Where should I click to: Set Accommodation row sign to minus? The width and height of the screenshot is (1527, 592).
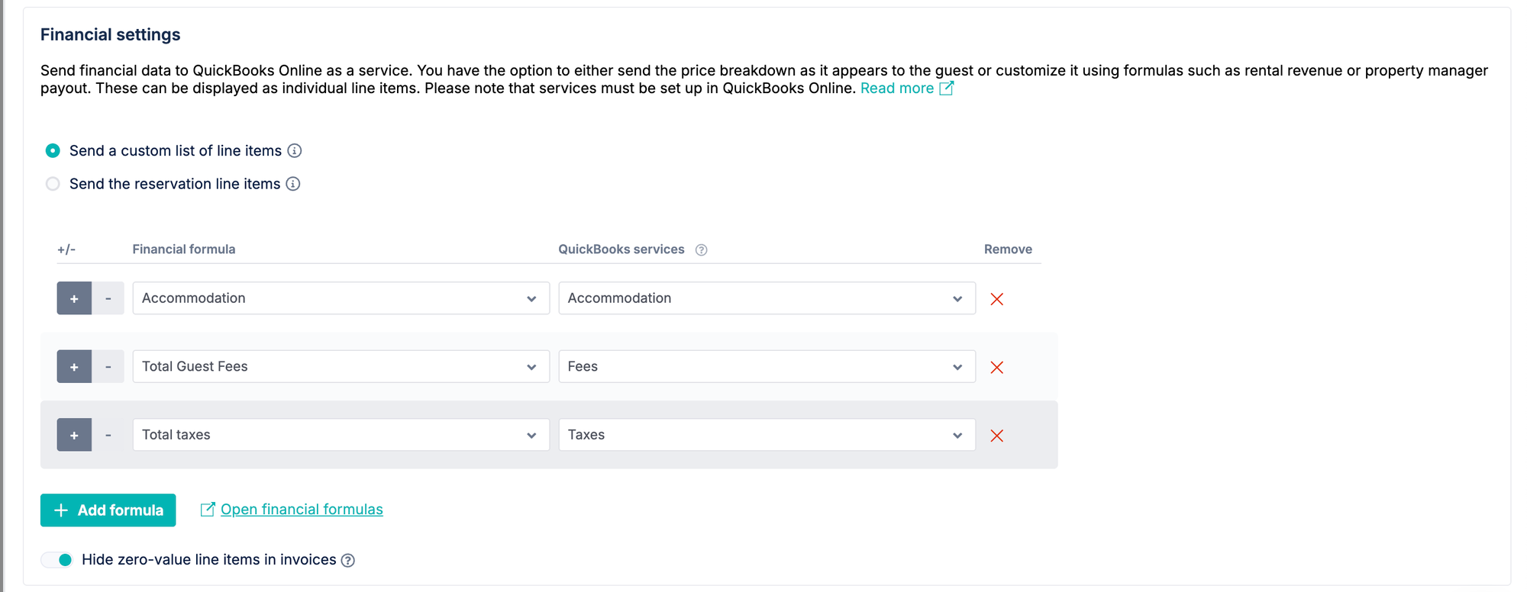108,298
